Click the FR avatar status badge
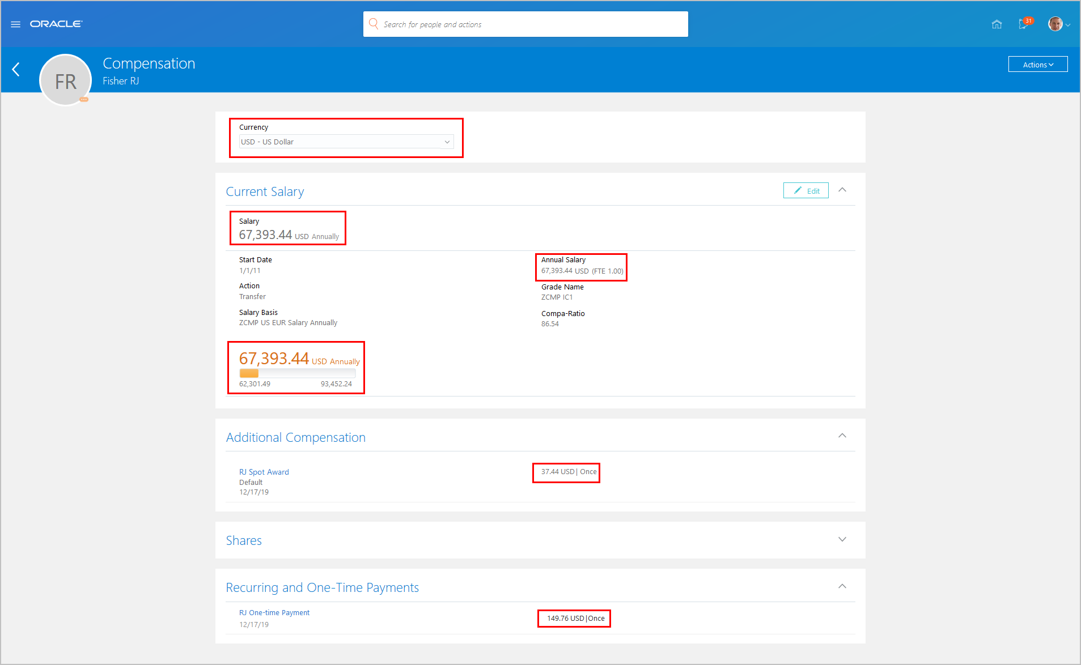The image size is (1081, 665). [x=84, y=99]
